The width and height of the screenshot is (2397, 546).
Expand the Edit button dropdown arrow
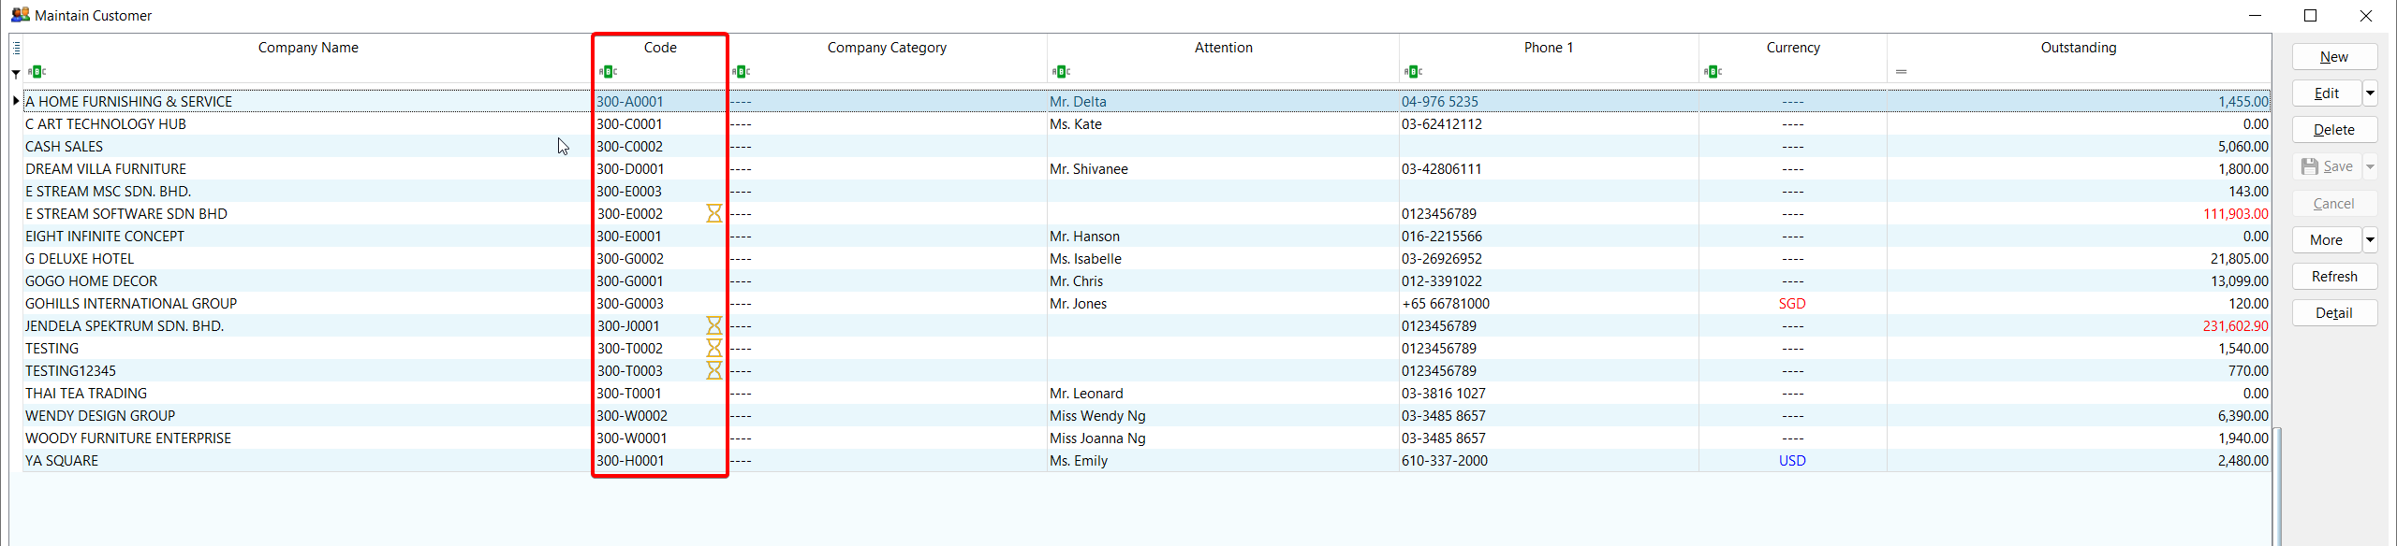[2370, 93]
